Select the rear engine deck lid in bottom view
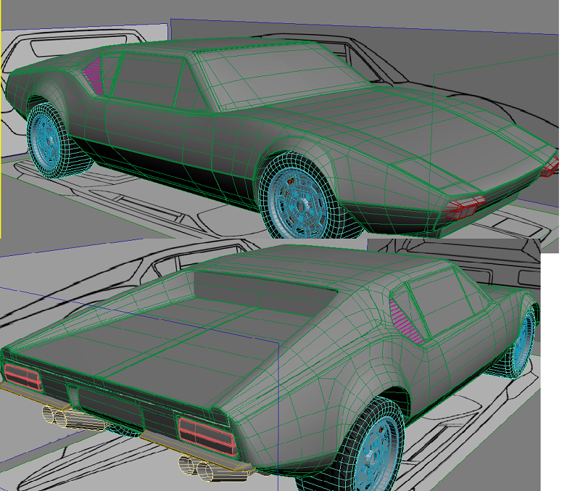The height and width of the screenshot is (491, 567). (x=145, y=341)
